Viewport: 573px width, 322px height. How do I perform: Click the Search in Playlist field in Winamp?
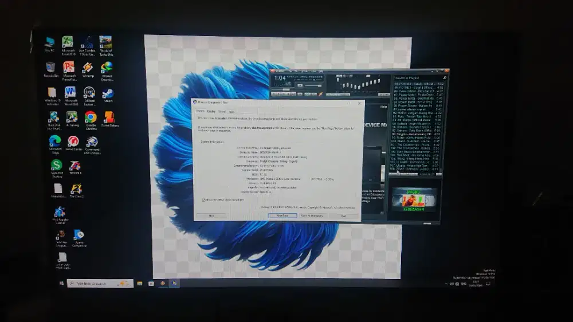pos(418,78)
